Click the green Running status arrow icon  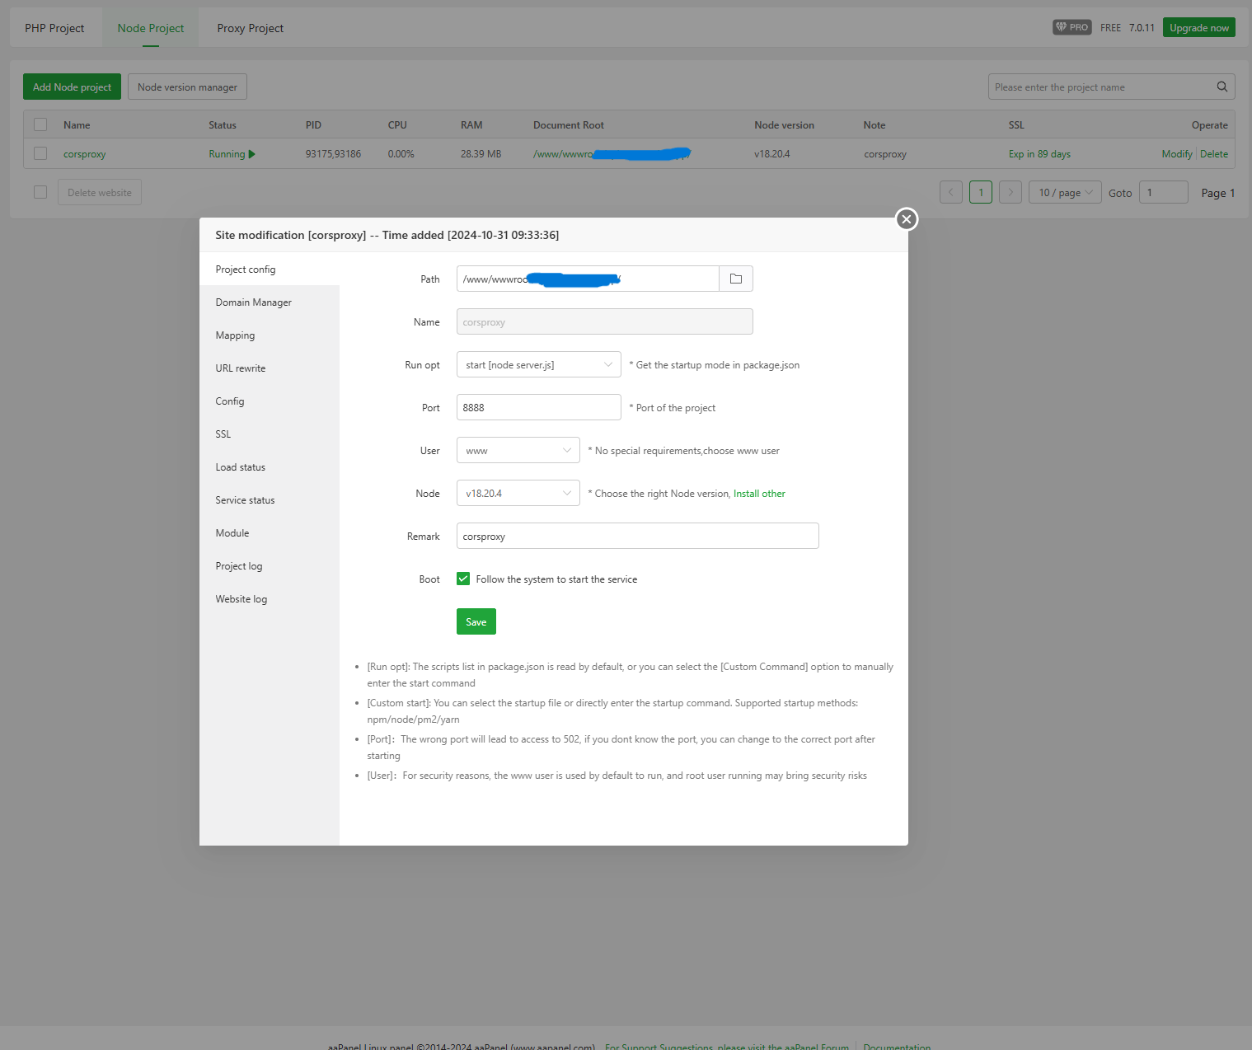252,154
